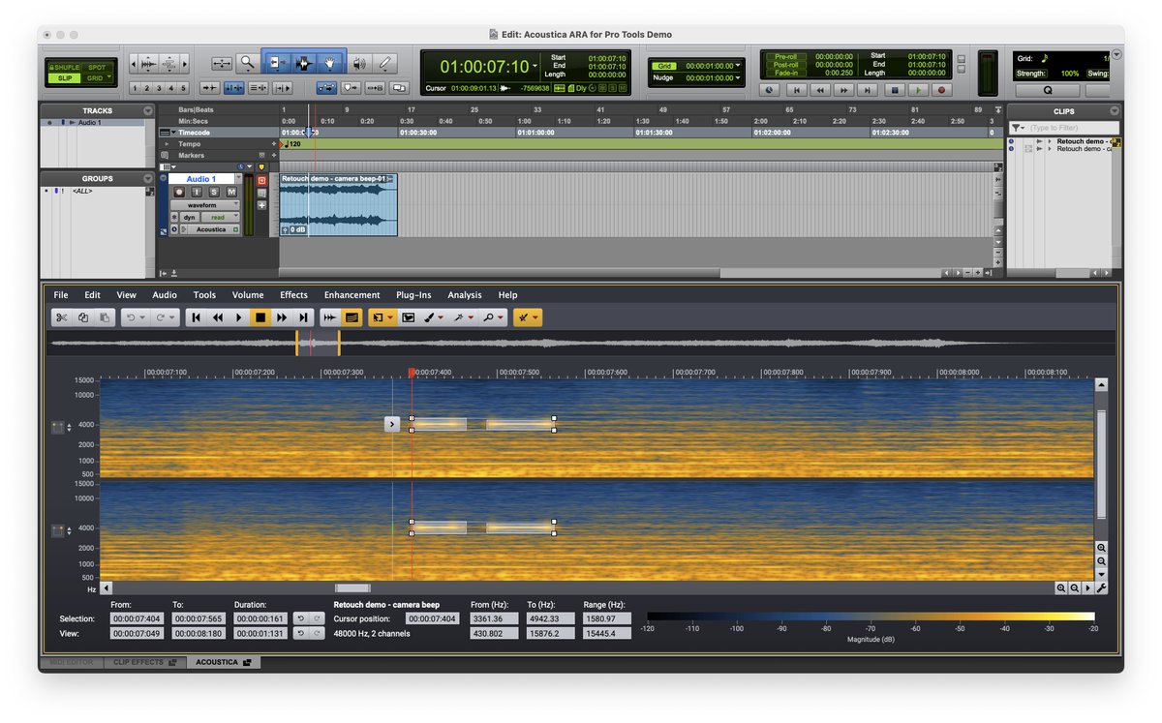The height and width of the screenshot is (723, 1162).
Task: Select the magic wand tool in Acoustica
Action: [x=459, y=316]
